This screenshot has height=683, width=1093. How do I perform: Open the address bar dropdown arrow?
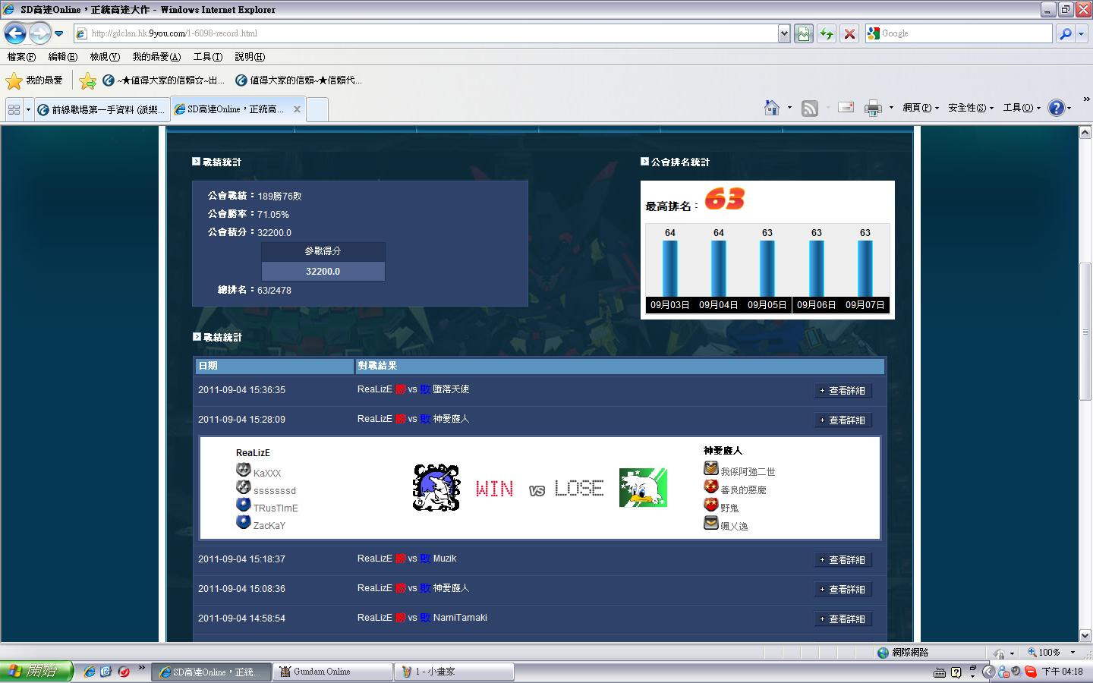(784, 33)
